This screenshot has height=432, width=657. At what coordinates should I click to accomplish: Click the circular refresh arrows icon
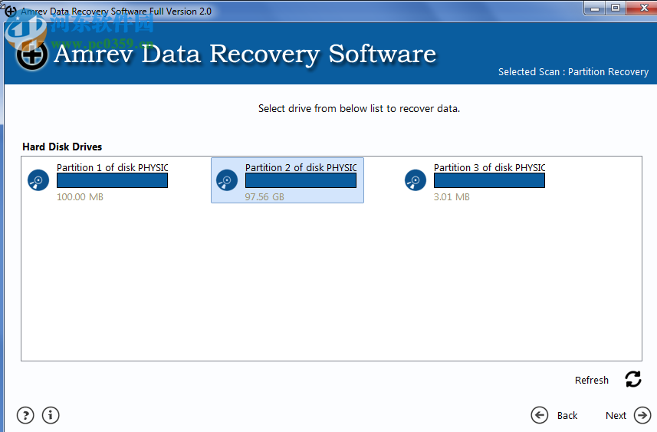[x=633, y=379]
